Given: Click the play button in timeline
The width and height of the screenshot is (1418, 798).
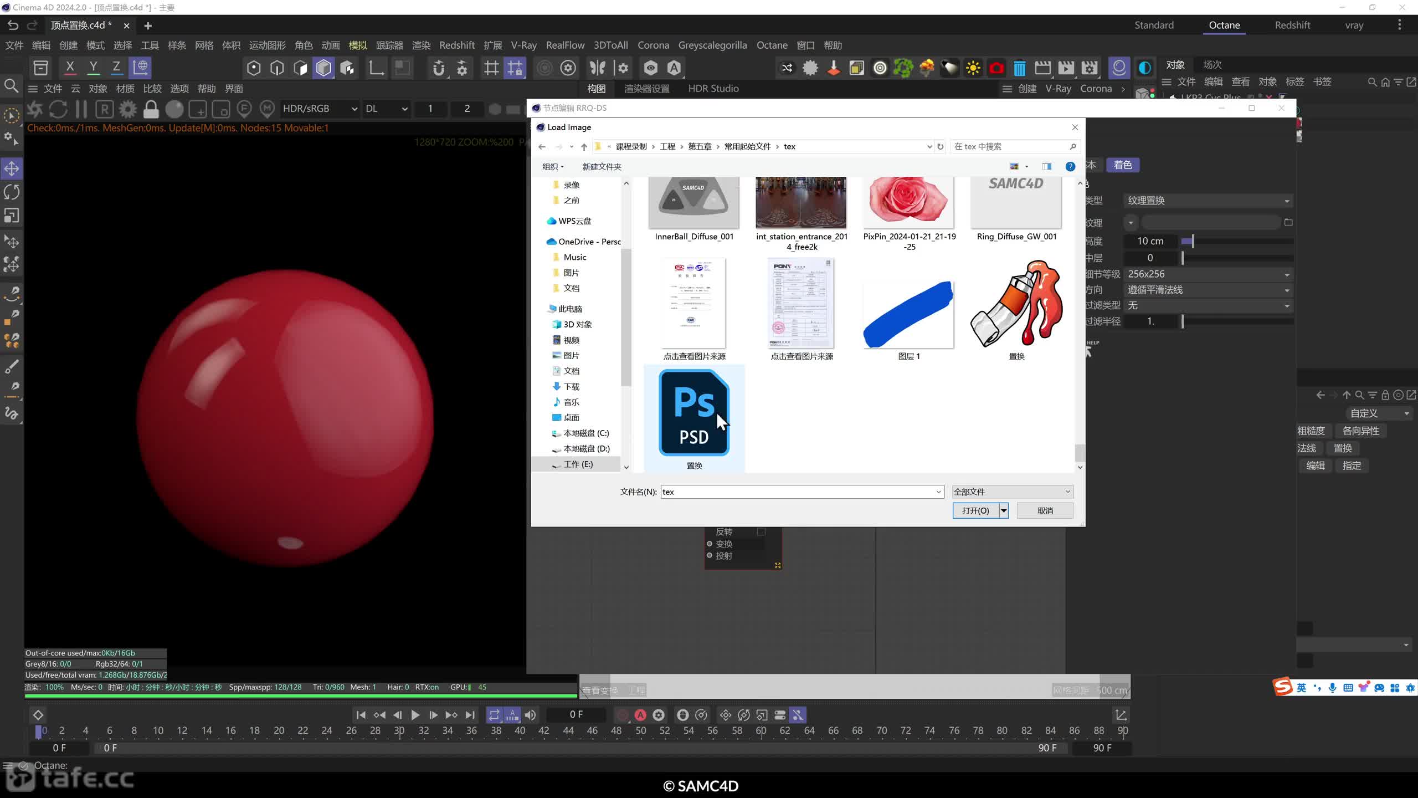Looking at the screenshot, I should (x=415, y=715).
